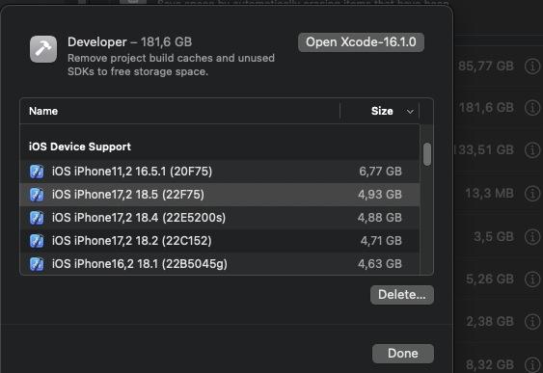
Task: Open info for 2,38 GB item in background
Action: (x=532, y=322)
